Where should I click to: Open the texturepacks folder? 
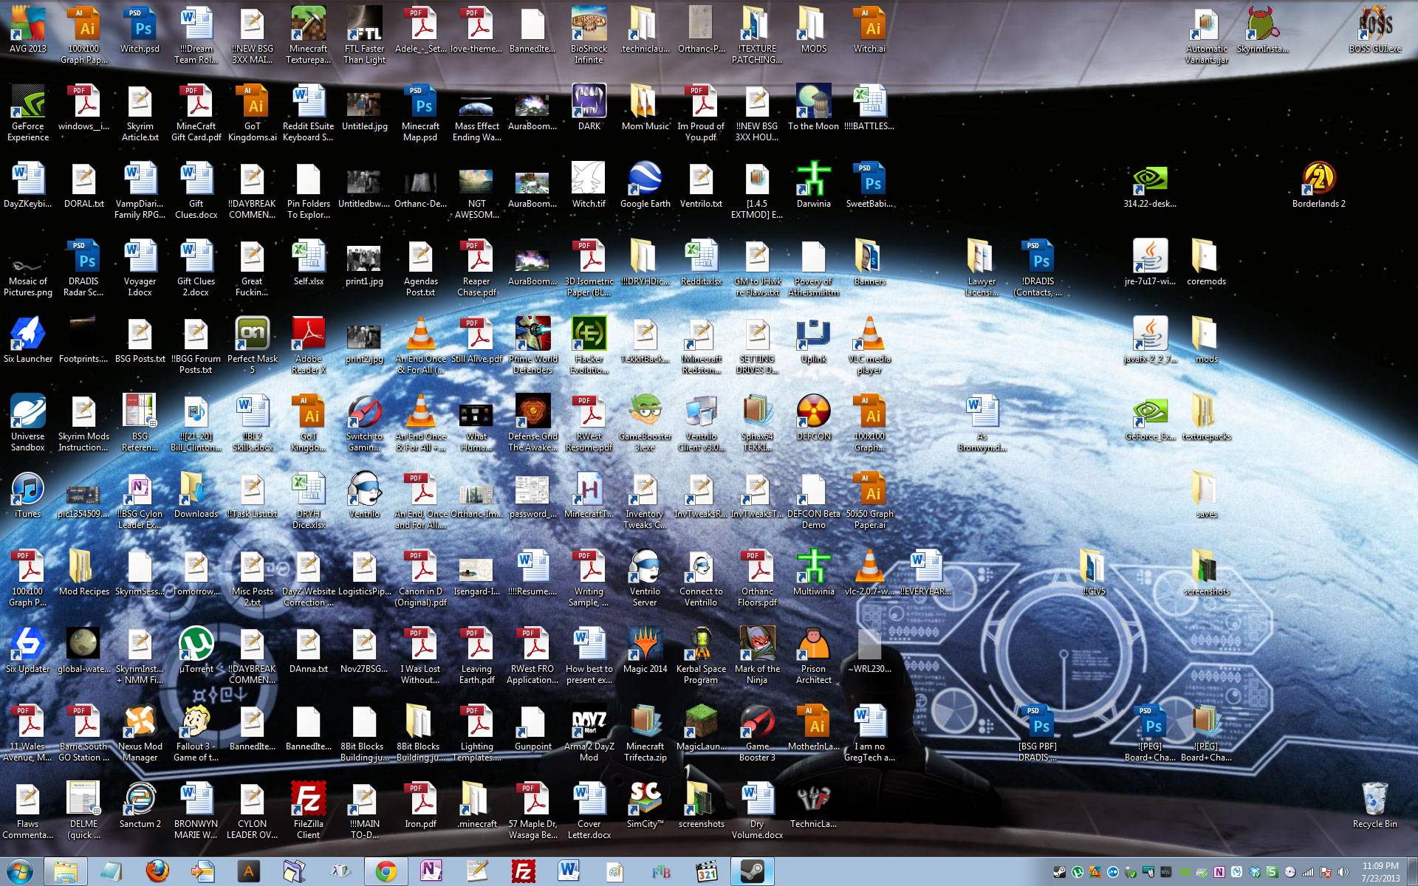coord(1206,417)
